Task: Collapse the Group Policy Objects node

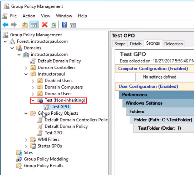Action: [x=26, y=113]
